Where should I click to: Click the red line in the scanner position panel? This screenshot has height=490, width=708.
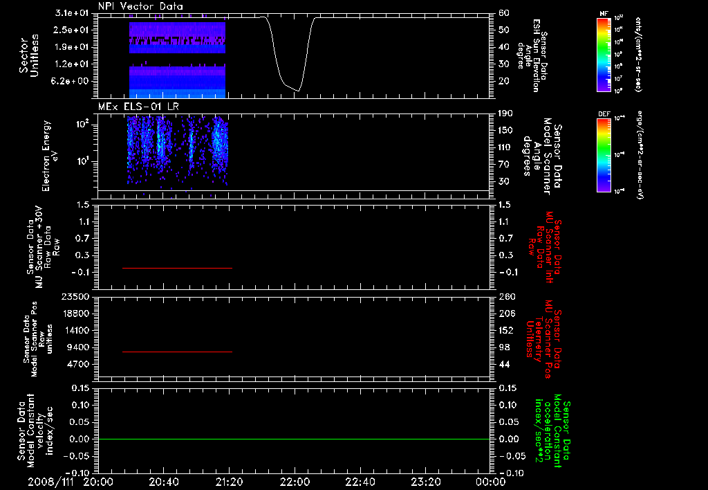[177, 352]
